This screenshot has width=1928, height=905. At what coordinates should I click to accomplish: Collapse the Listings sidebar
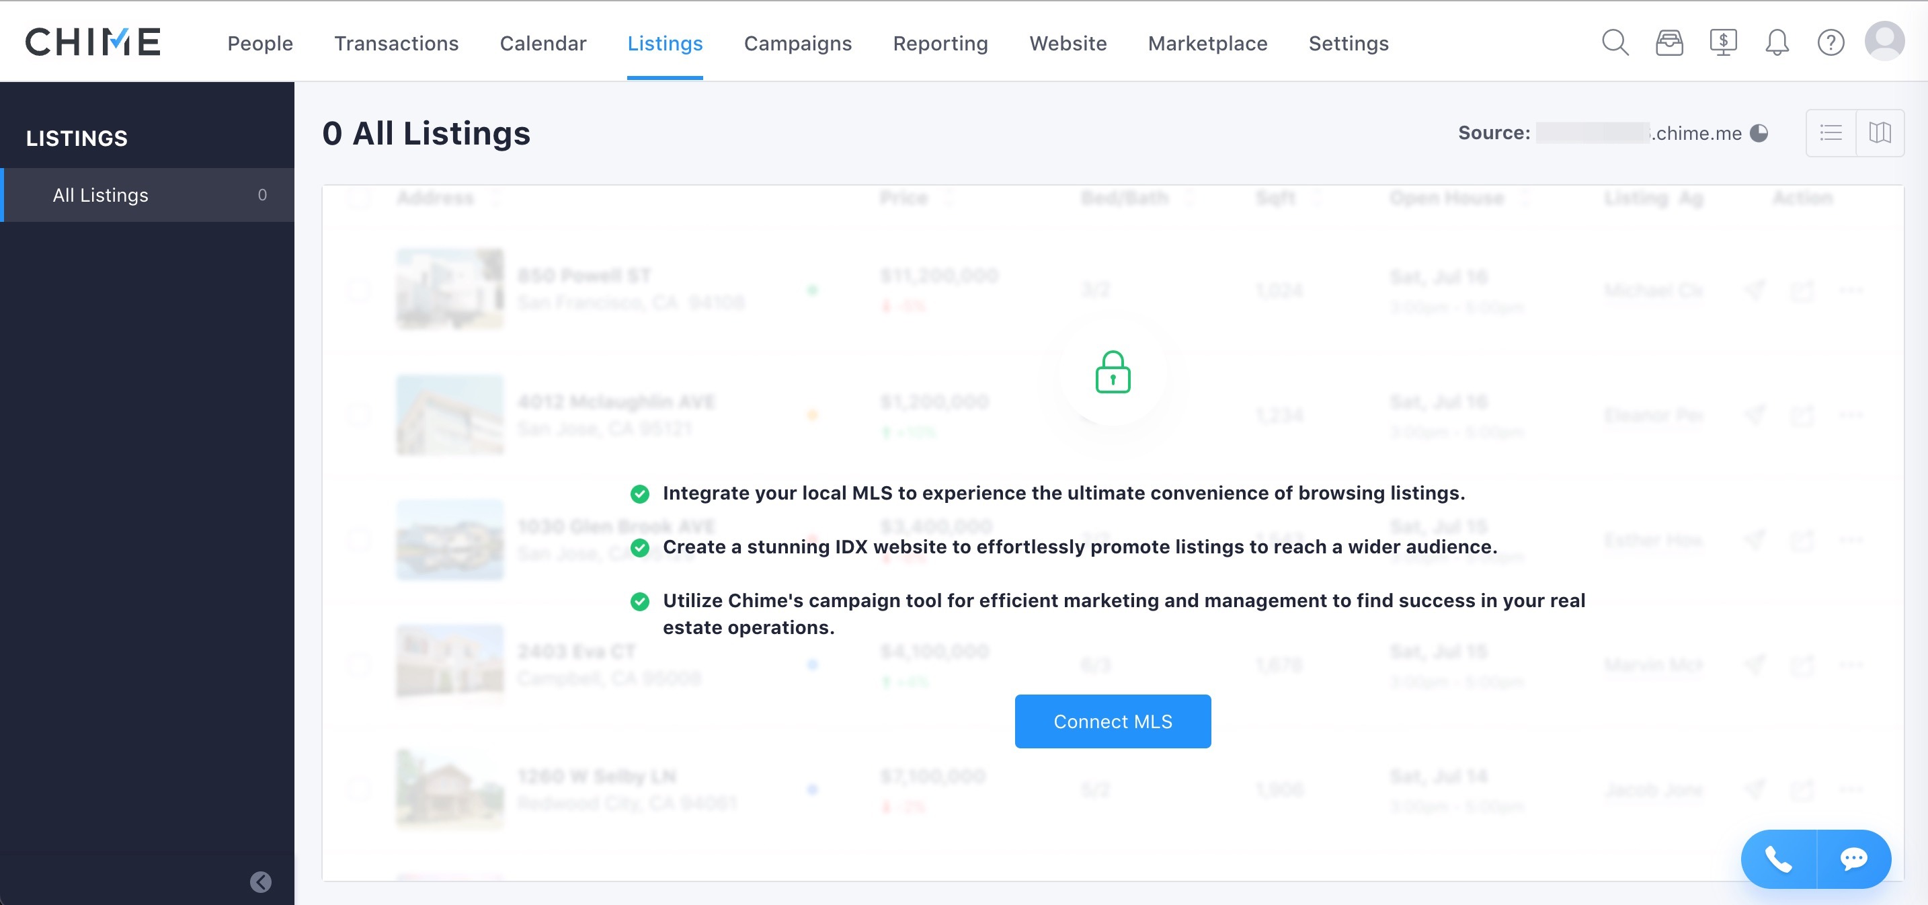(260, 881)
